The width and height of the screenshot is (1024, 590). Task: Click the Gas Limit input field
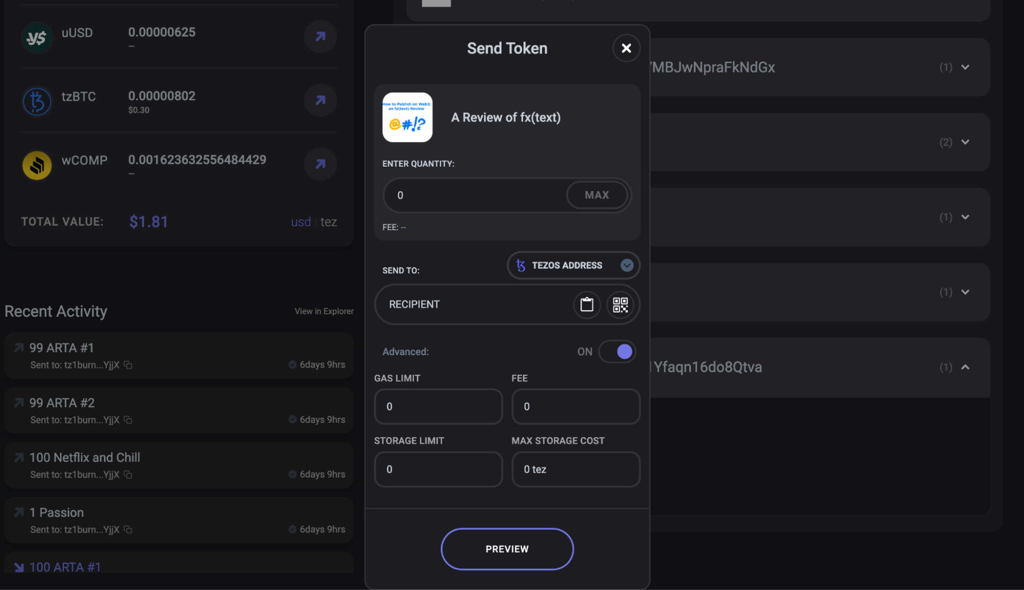tap(438, 406)
